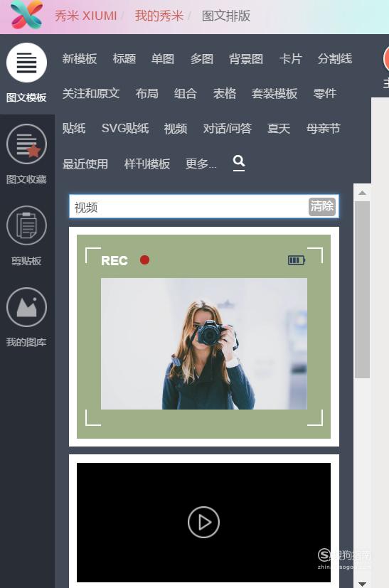Select the 对话/问答 category
The image size is (389, 588).
pyautogui.click(x=228, y=128)
